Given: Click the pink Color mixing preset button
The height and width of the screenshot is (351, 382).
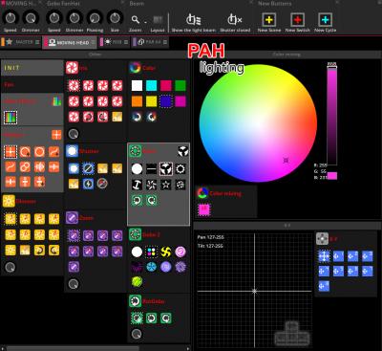Looking at the screenshot, I should point(204,209).
